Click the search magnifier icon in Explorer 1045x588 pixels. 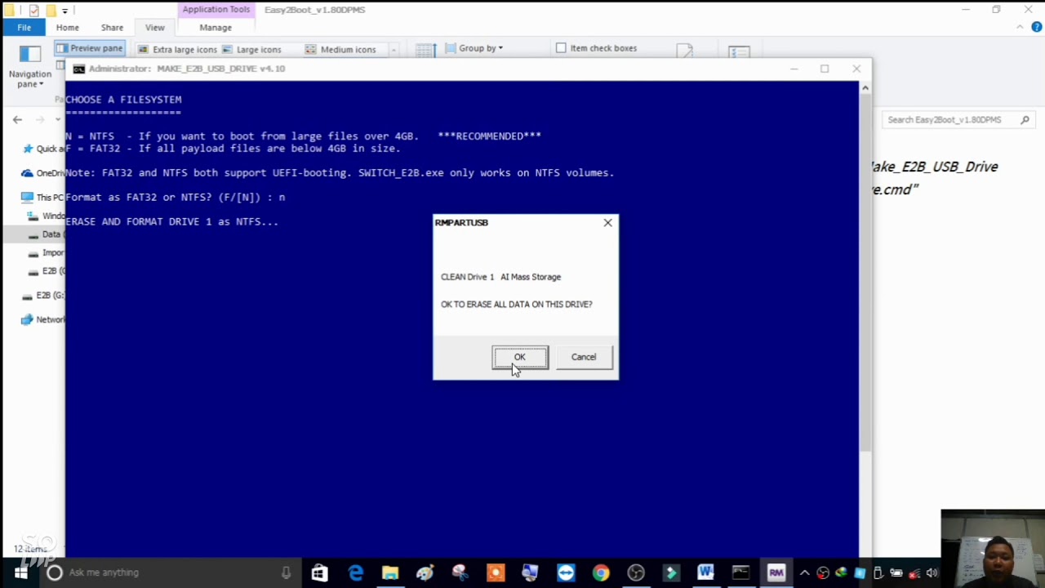pyautogui.click(x=1025, y=119)
